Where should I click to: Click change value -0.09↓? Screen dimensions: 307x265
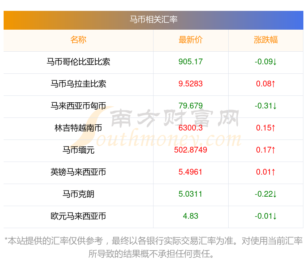(x=266, y=62)
